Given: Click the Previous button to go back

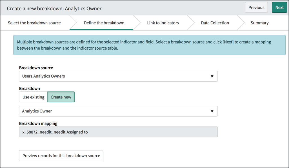Looking at the screenshot, I should (x=256, y=7).
